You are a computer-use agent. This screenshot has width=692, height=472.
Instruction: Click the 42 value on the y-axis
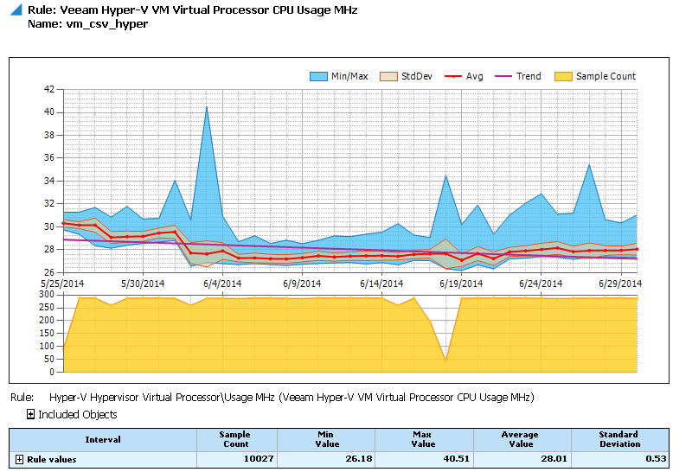point(49,89)
